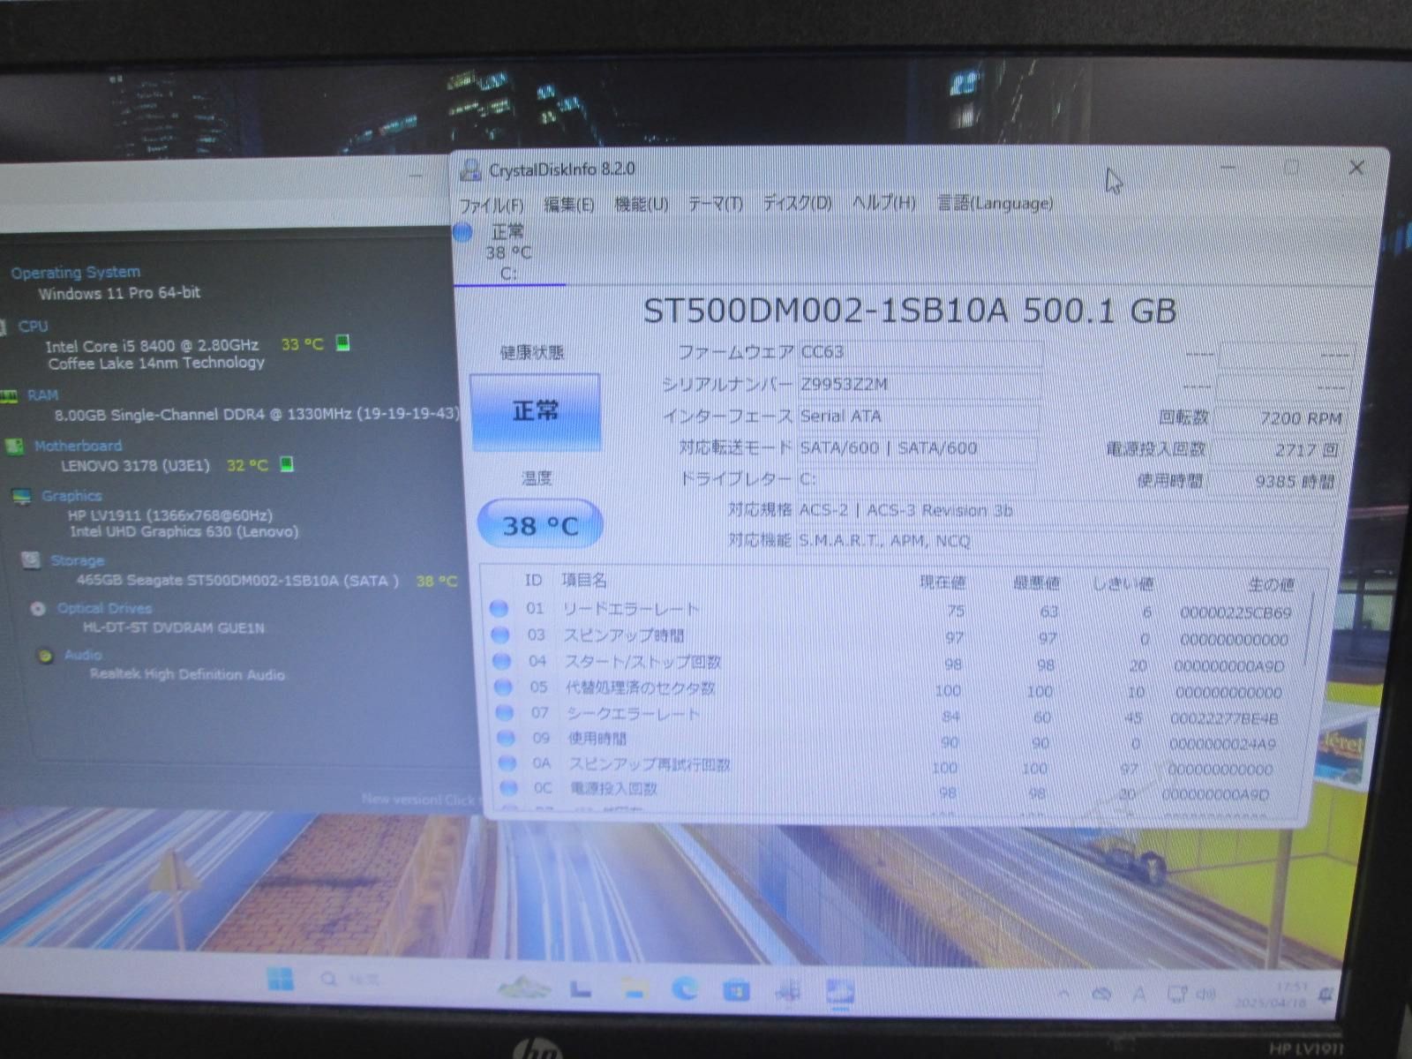Image resolution: width=1412 pixels, height=1059 pixels.
Task: Click raw value 00000225CB69
Action: [x=1235, y=612]
